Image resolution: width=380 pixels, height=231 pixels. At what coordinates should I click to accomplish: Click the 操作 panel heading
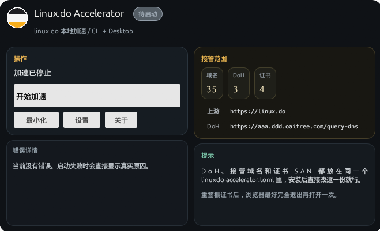tap(20, 59)
